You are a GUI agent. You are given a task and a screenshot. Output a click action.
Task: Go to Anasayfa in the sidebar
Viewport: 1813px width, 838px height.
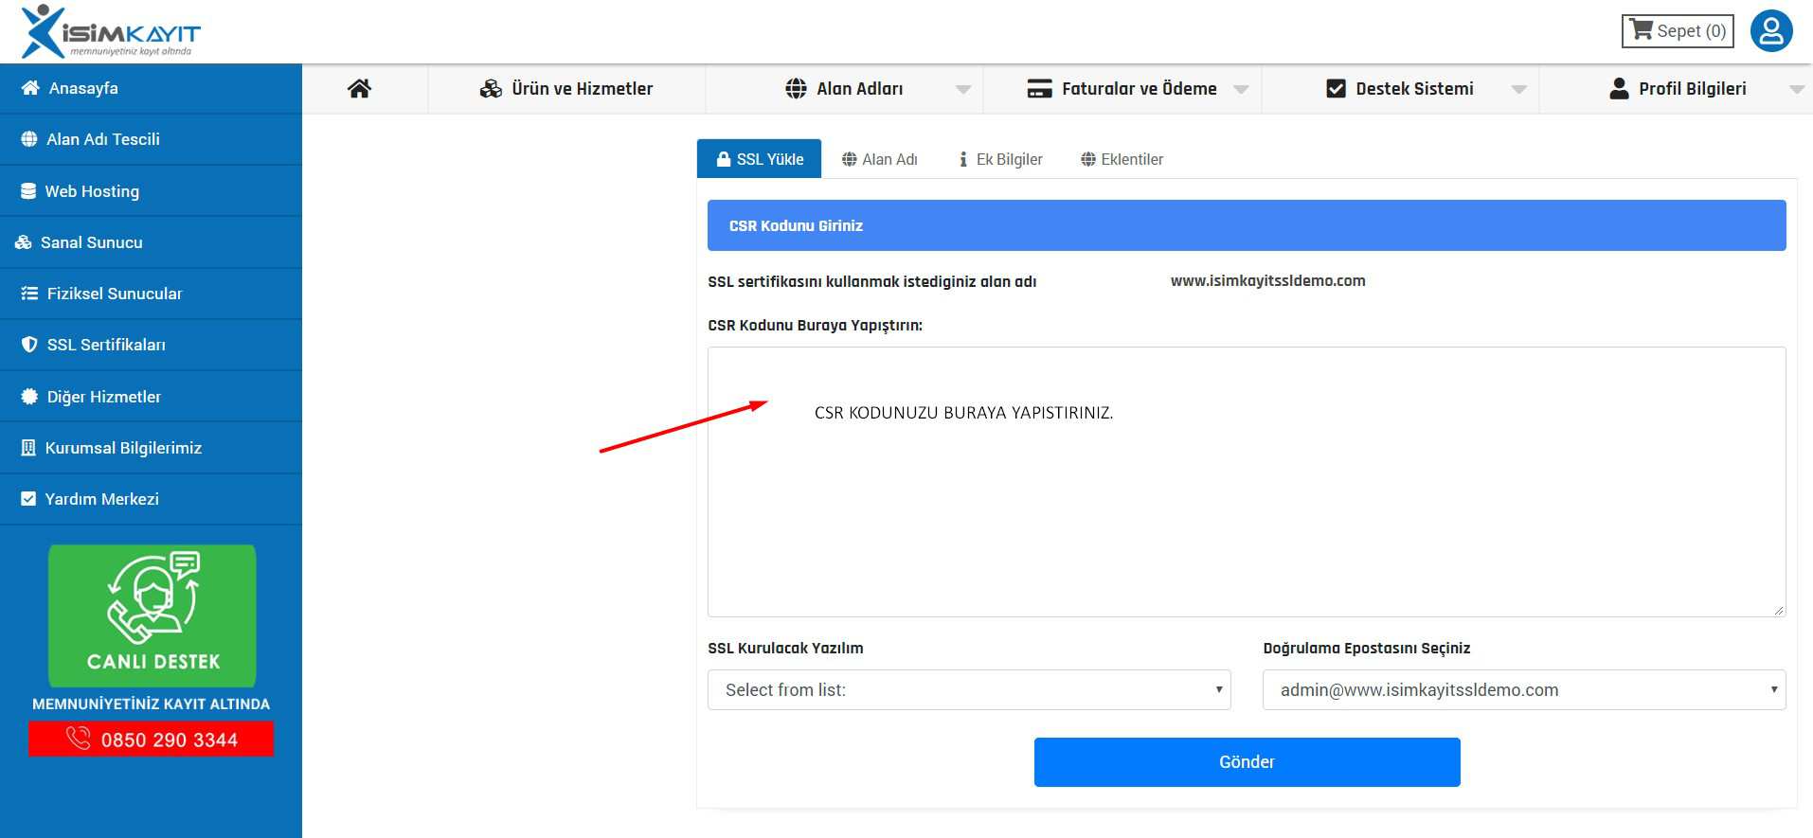[151, 88]
